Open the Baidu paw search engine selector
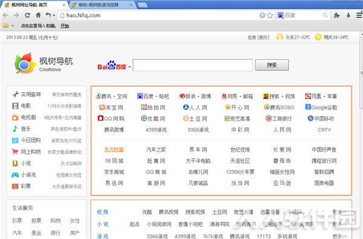 coord(281,15)
